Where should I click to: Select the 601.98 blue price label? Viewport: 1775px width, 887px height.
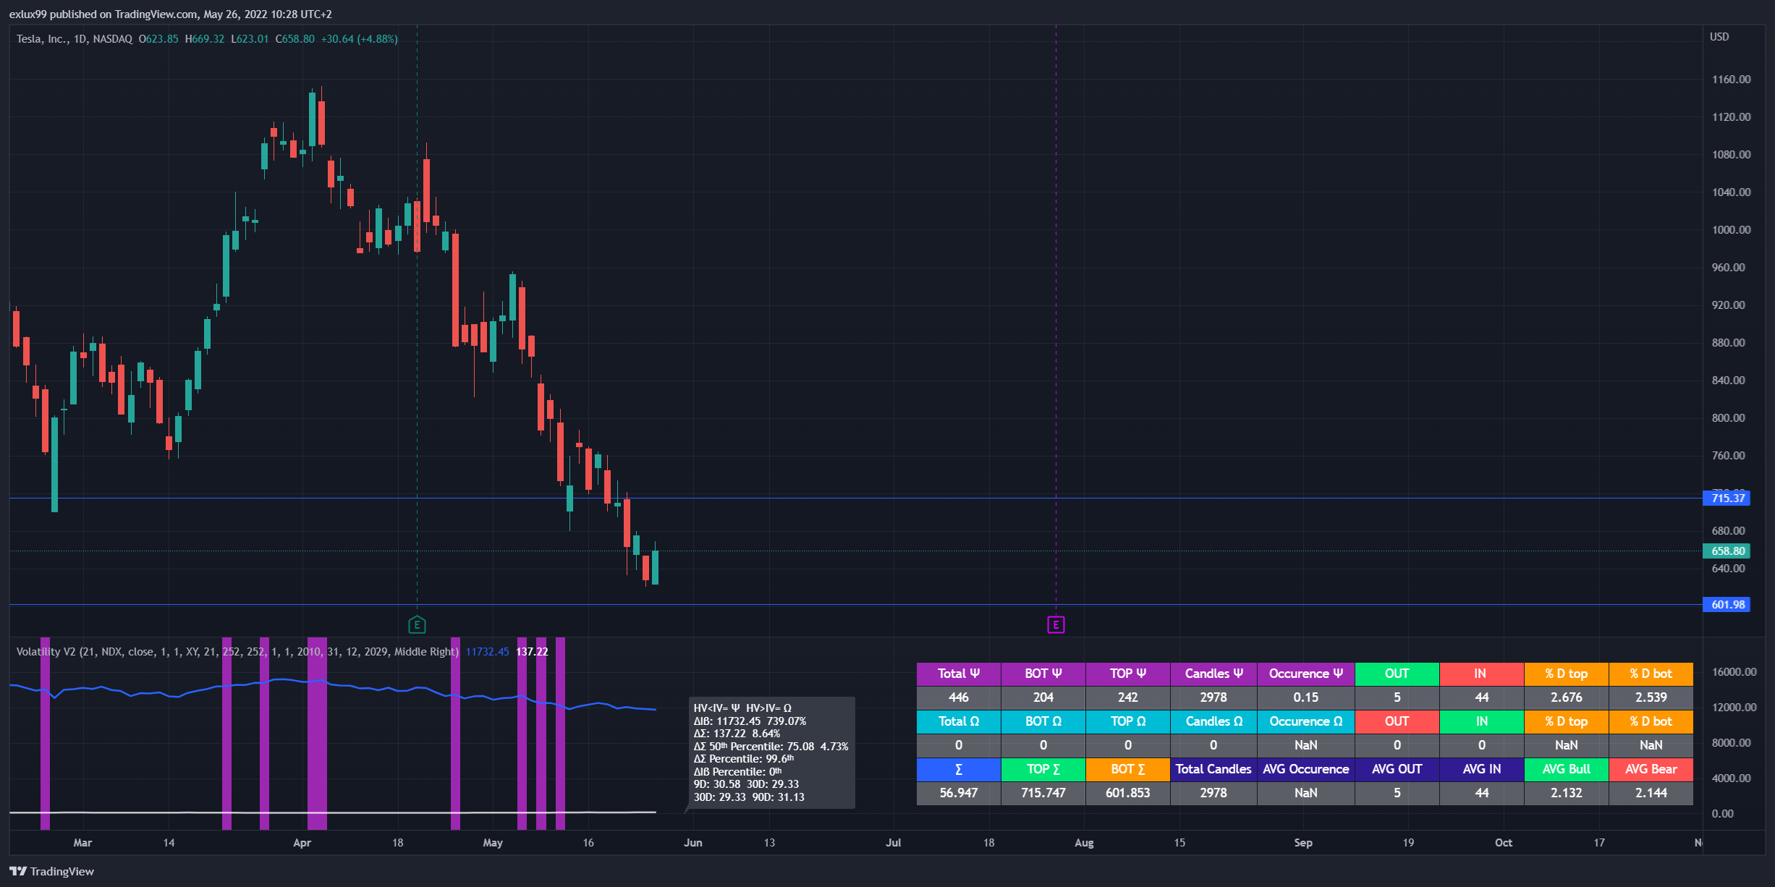click(1727, 604)
